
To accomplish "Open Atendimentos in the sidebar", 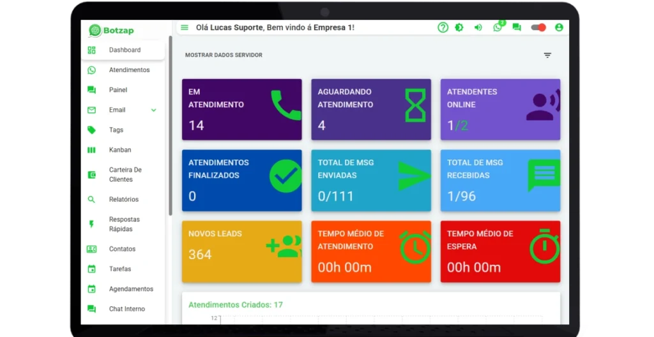I will [x=129, y=70].
